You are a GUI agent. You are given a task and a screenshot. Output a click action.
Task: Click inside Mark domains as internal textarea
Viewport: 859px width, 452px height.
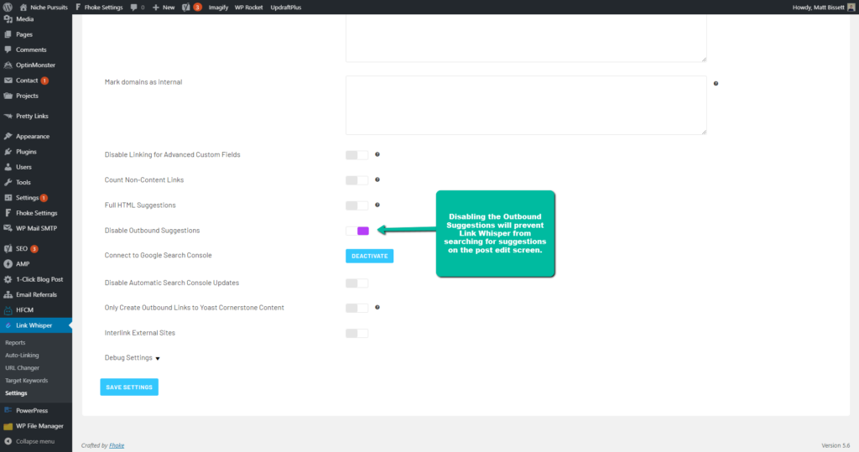(526, 105)
